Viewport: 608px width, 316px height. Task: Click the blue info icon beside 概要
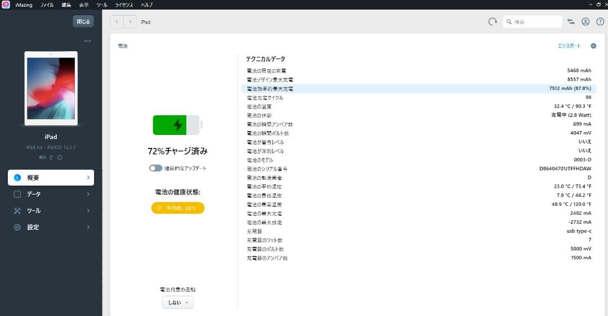17,177
